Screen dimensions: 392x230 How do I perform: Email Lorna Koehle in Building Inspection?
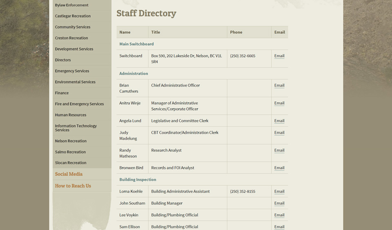pyautogui.click(x=279, y=192)
